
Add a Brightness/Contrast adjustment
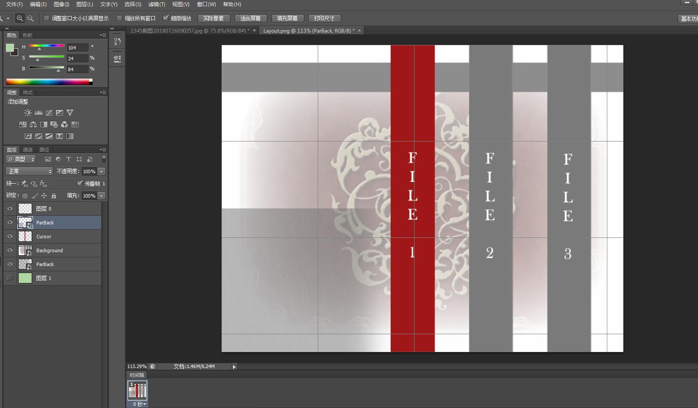pyautogui.click(x=28, y=113)
